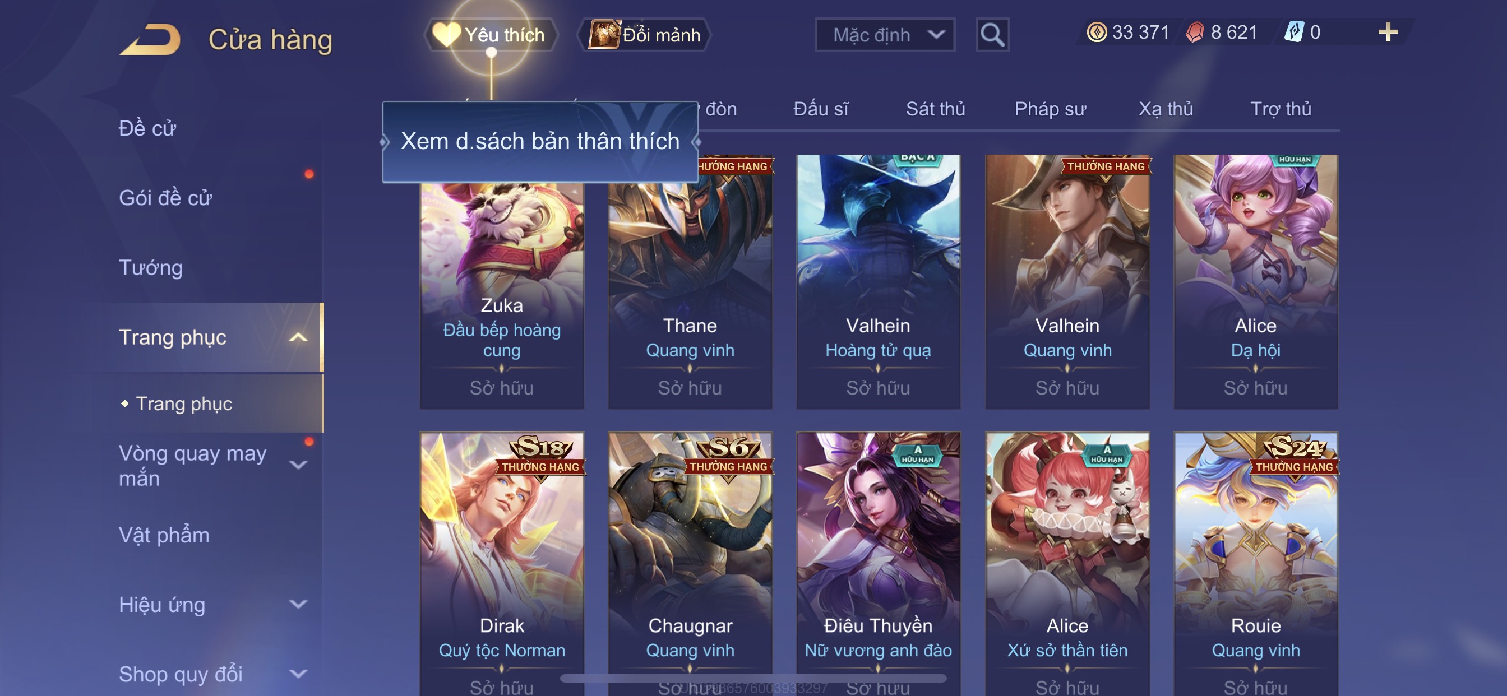Tap the gold coin currency icon
Image resolution: width=1507 pixels, height=696 pixels.
pos(1096,32)
